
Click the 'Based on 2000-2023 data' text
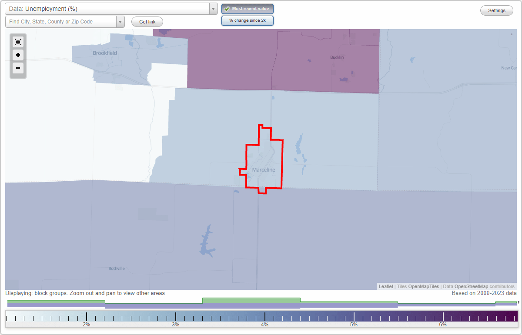[x=484, y=293]
